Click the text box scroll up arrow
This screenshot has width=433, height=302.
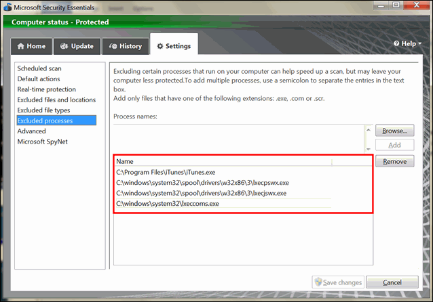click(x=369, y=129)
